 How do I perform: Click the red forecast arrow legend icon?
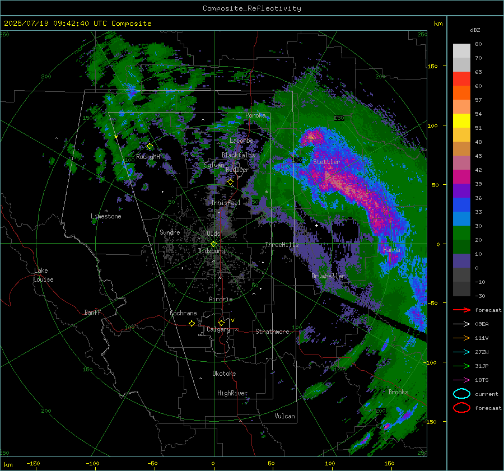click(461, 310)
